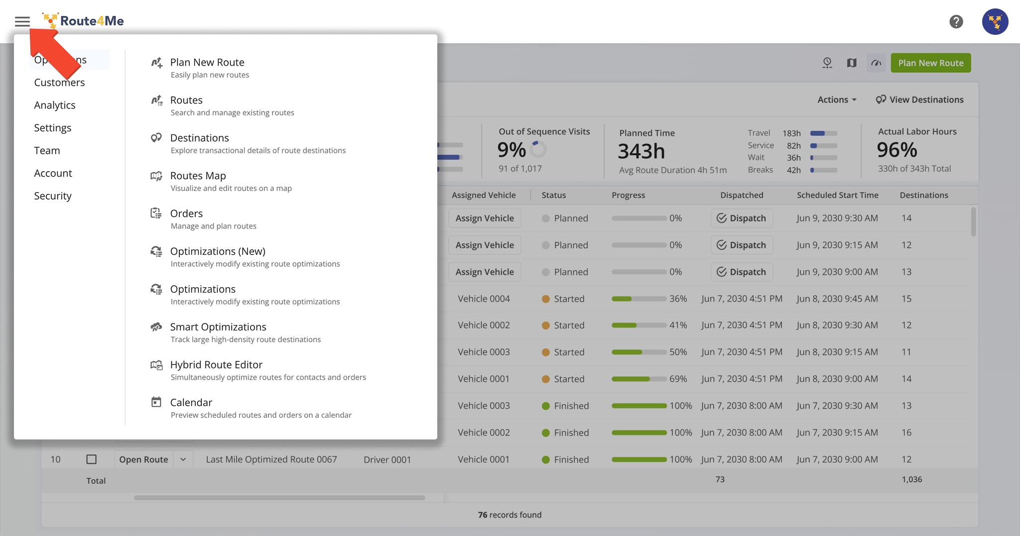Click the View Destinations link

pos(920,100)
